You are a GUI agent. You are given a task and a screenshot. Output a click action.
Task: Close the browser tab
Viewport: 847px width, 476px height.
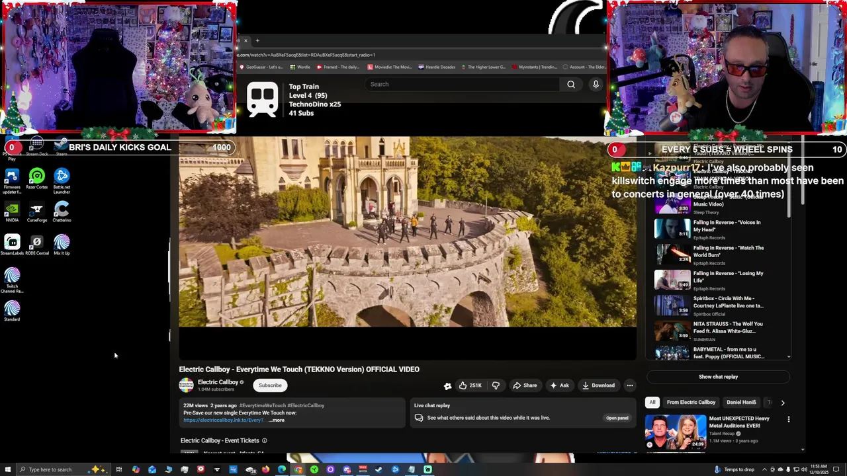point(245,41)
